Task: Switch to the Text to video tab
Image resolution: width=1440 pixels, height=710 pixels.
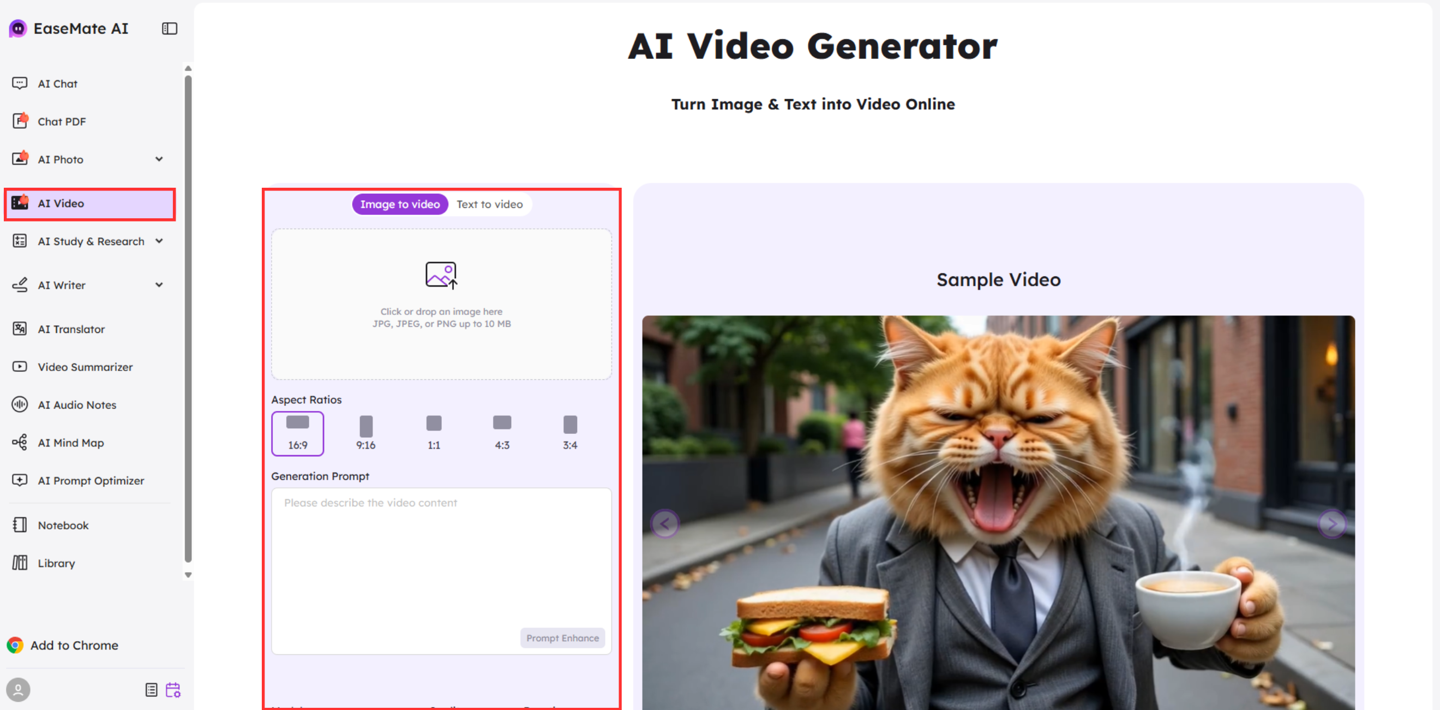Action: coord(489,204)
